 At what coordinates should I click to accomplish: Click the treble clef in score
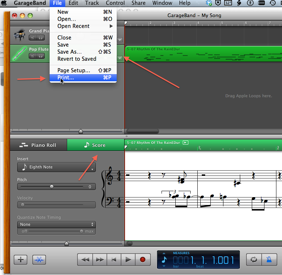pyautogui.click(x=109, y=176)
